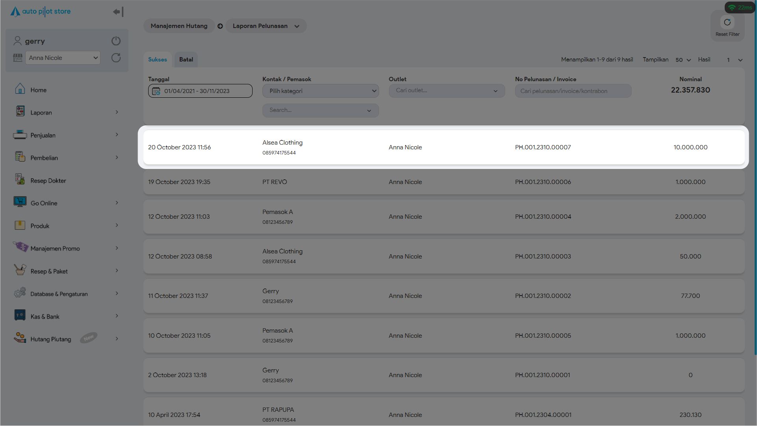
Task: Change Tampilkan results-per-page dropdown
Action: (683, 60)
